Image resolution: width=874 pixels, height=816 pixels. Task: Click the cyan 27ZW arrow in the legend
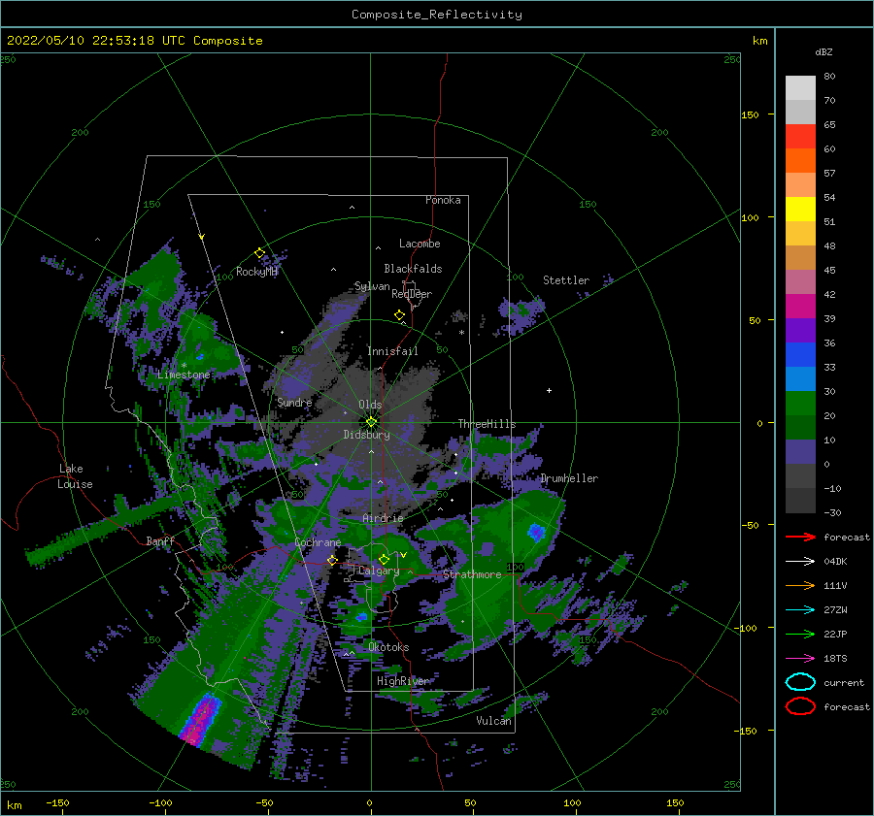[800, 610]
